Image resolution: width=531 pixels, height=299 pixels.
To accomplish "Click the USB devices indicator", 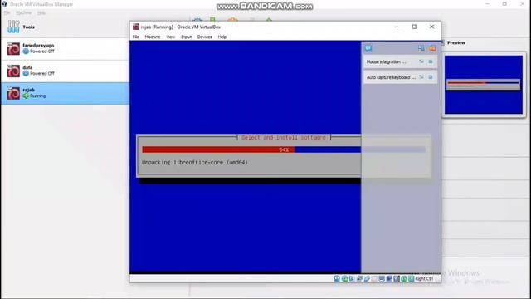I will [x=367, y=279].
